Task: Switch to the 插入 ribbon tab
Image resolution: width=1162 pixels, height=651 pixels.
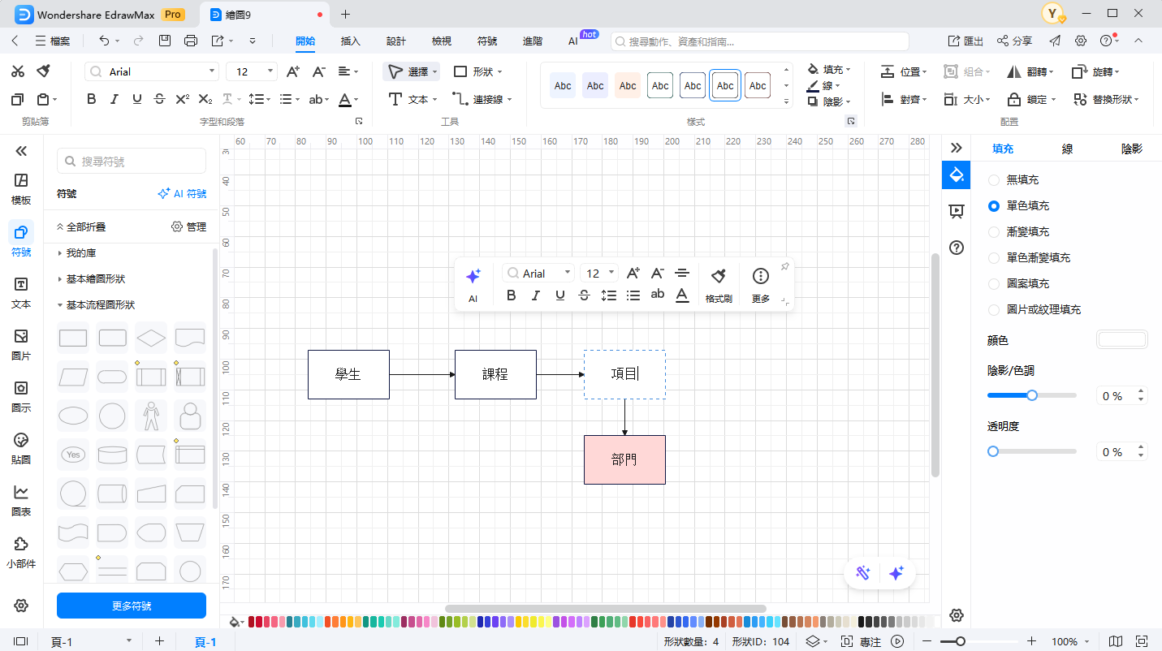Action: point(351,41)
